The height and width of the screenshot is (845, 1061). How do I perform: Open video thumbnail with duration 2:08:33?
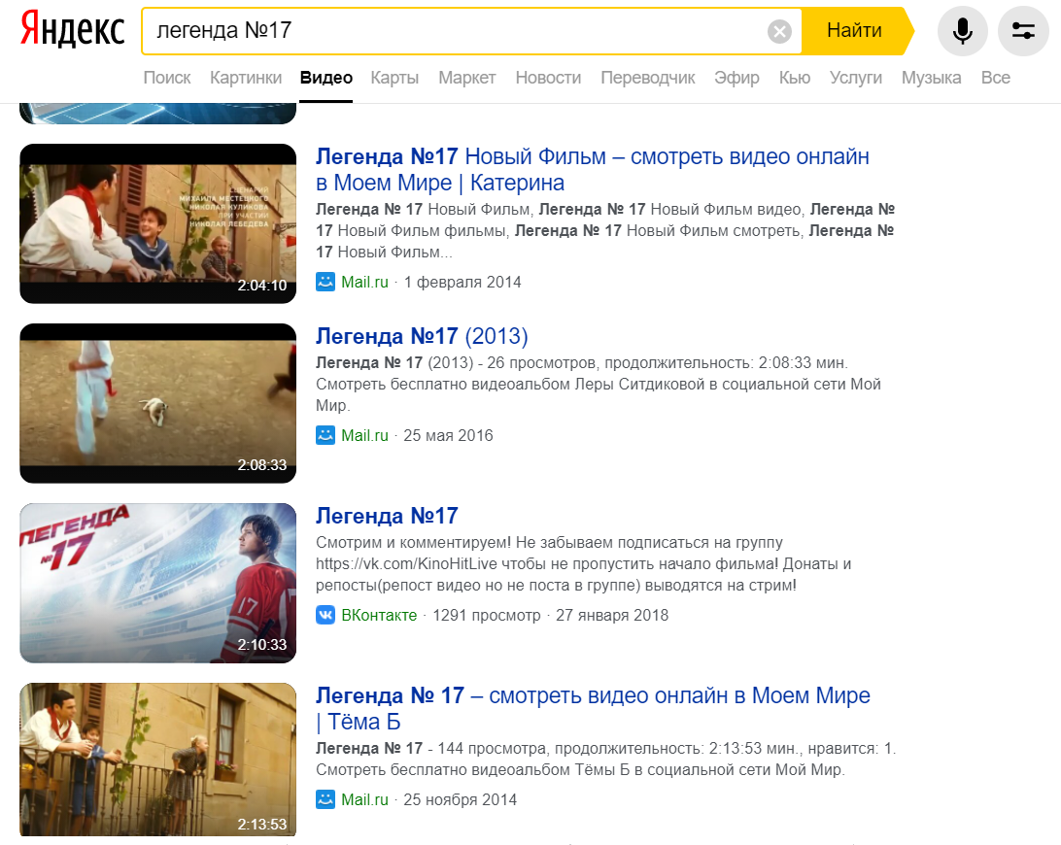(157, 403)
